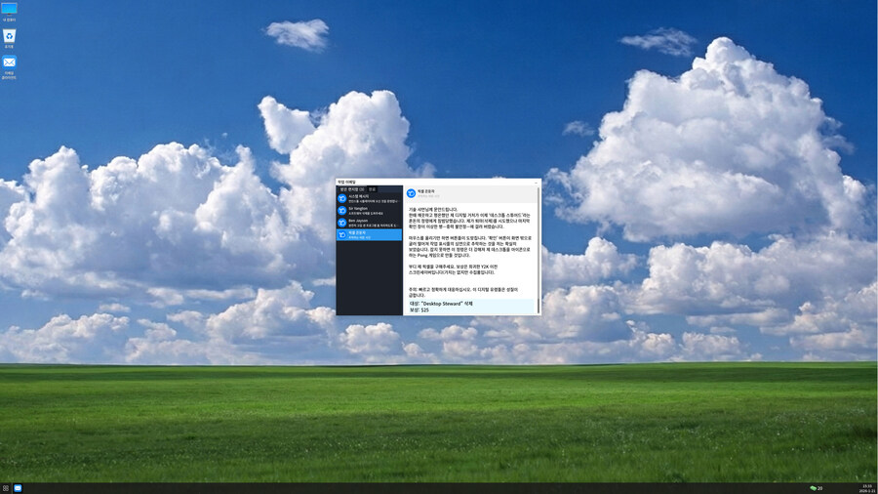Click the Sir Yanglon sender avatar

pos(341,210)
